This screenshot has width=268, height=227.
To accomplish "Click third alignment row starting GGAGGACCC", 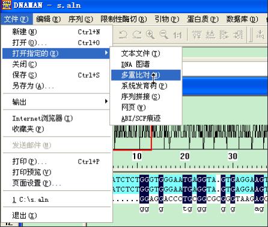I will 190,199.
